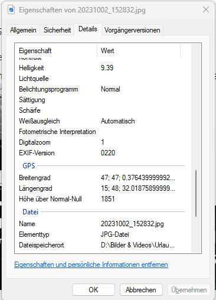Viewport: 216px width, 300px height.
Task: Click the Datei group header
Action: [31, 212]
